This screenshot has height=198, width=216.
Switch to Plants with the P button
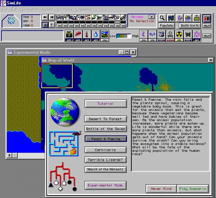52,25
